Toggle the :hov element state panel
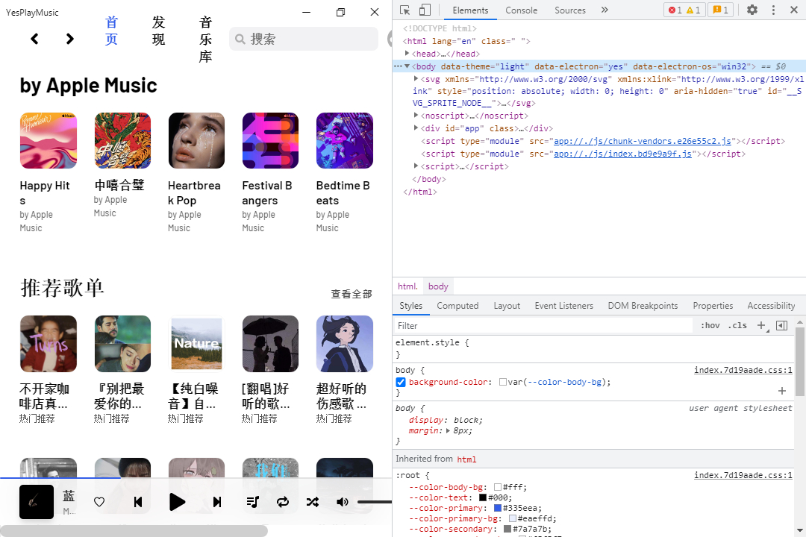806x537 pixels. pyautogui.click(x=710, y=325)
